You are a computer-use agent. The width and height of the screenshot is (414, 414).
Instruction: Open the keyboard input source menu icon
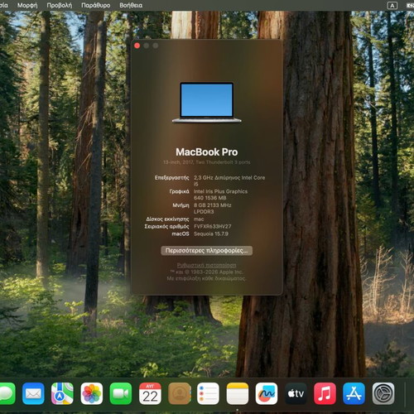392,6
